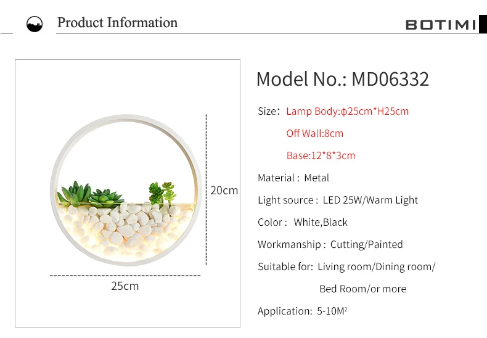This screenshot has height=338, width=487.
Task: Click the Off Wall:8cm text
Action: point(314,133)
